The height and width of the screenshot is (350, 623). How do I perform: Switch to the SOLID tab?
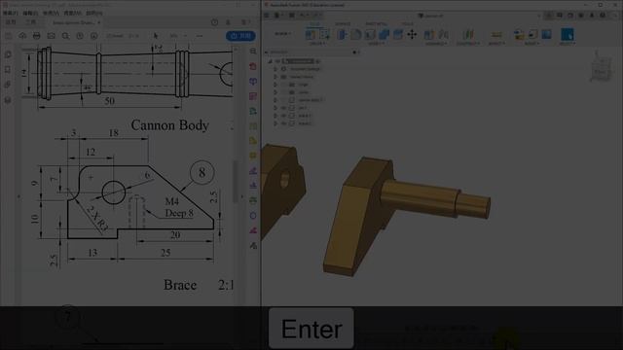314,24
